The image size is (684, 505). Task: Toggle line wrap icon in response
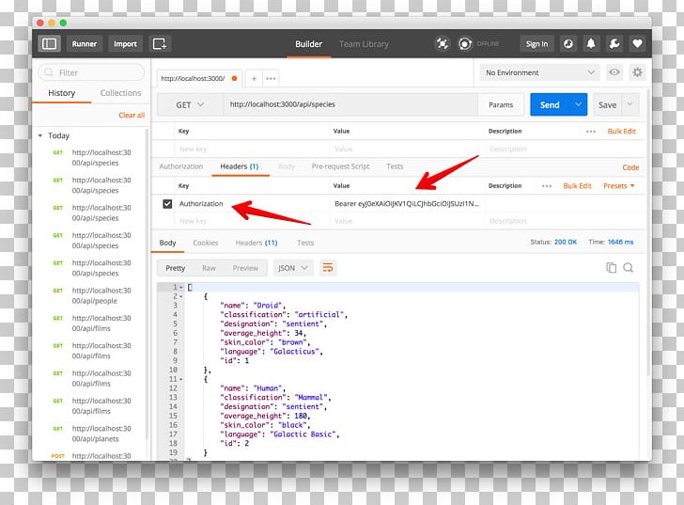point(328,268)
